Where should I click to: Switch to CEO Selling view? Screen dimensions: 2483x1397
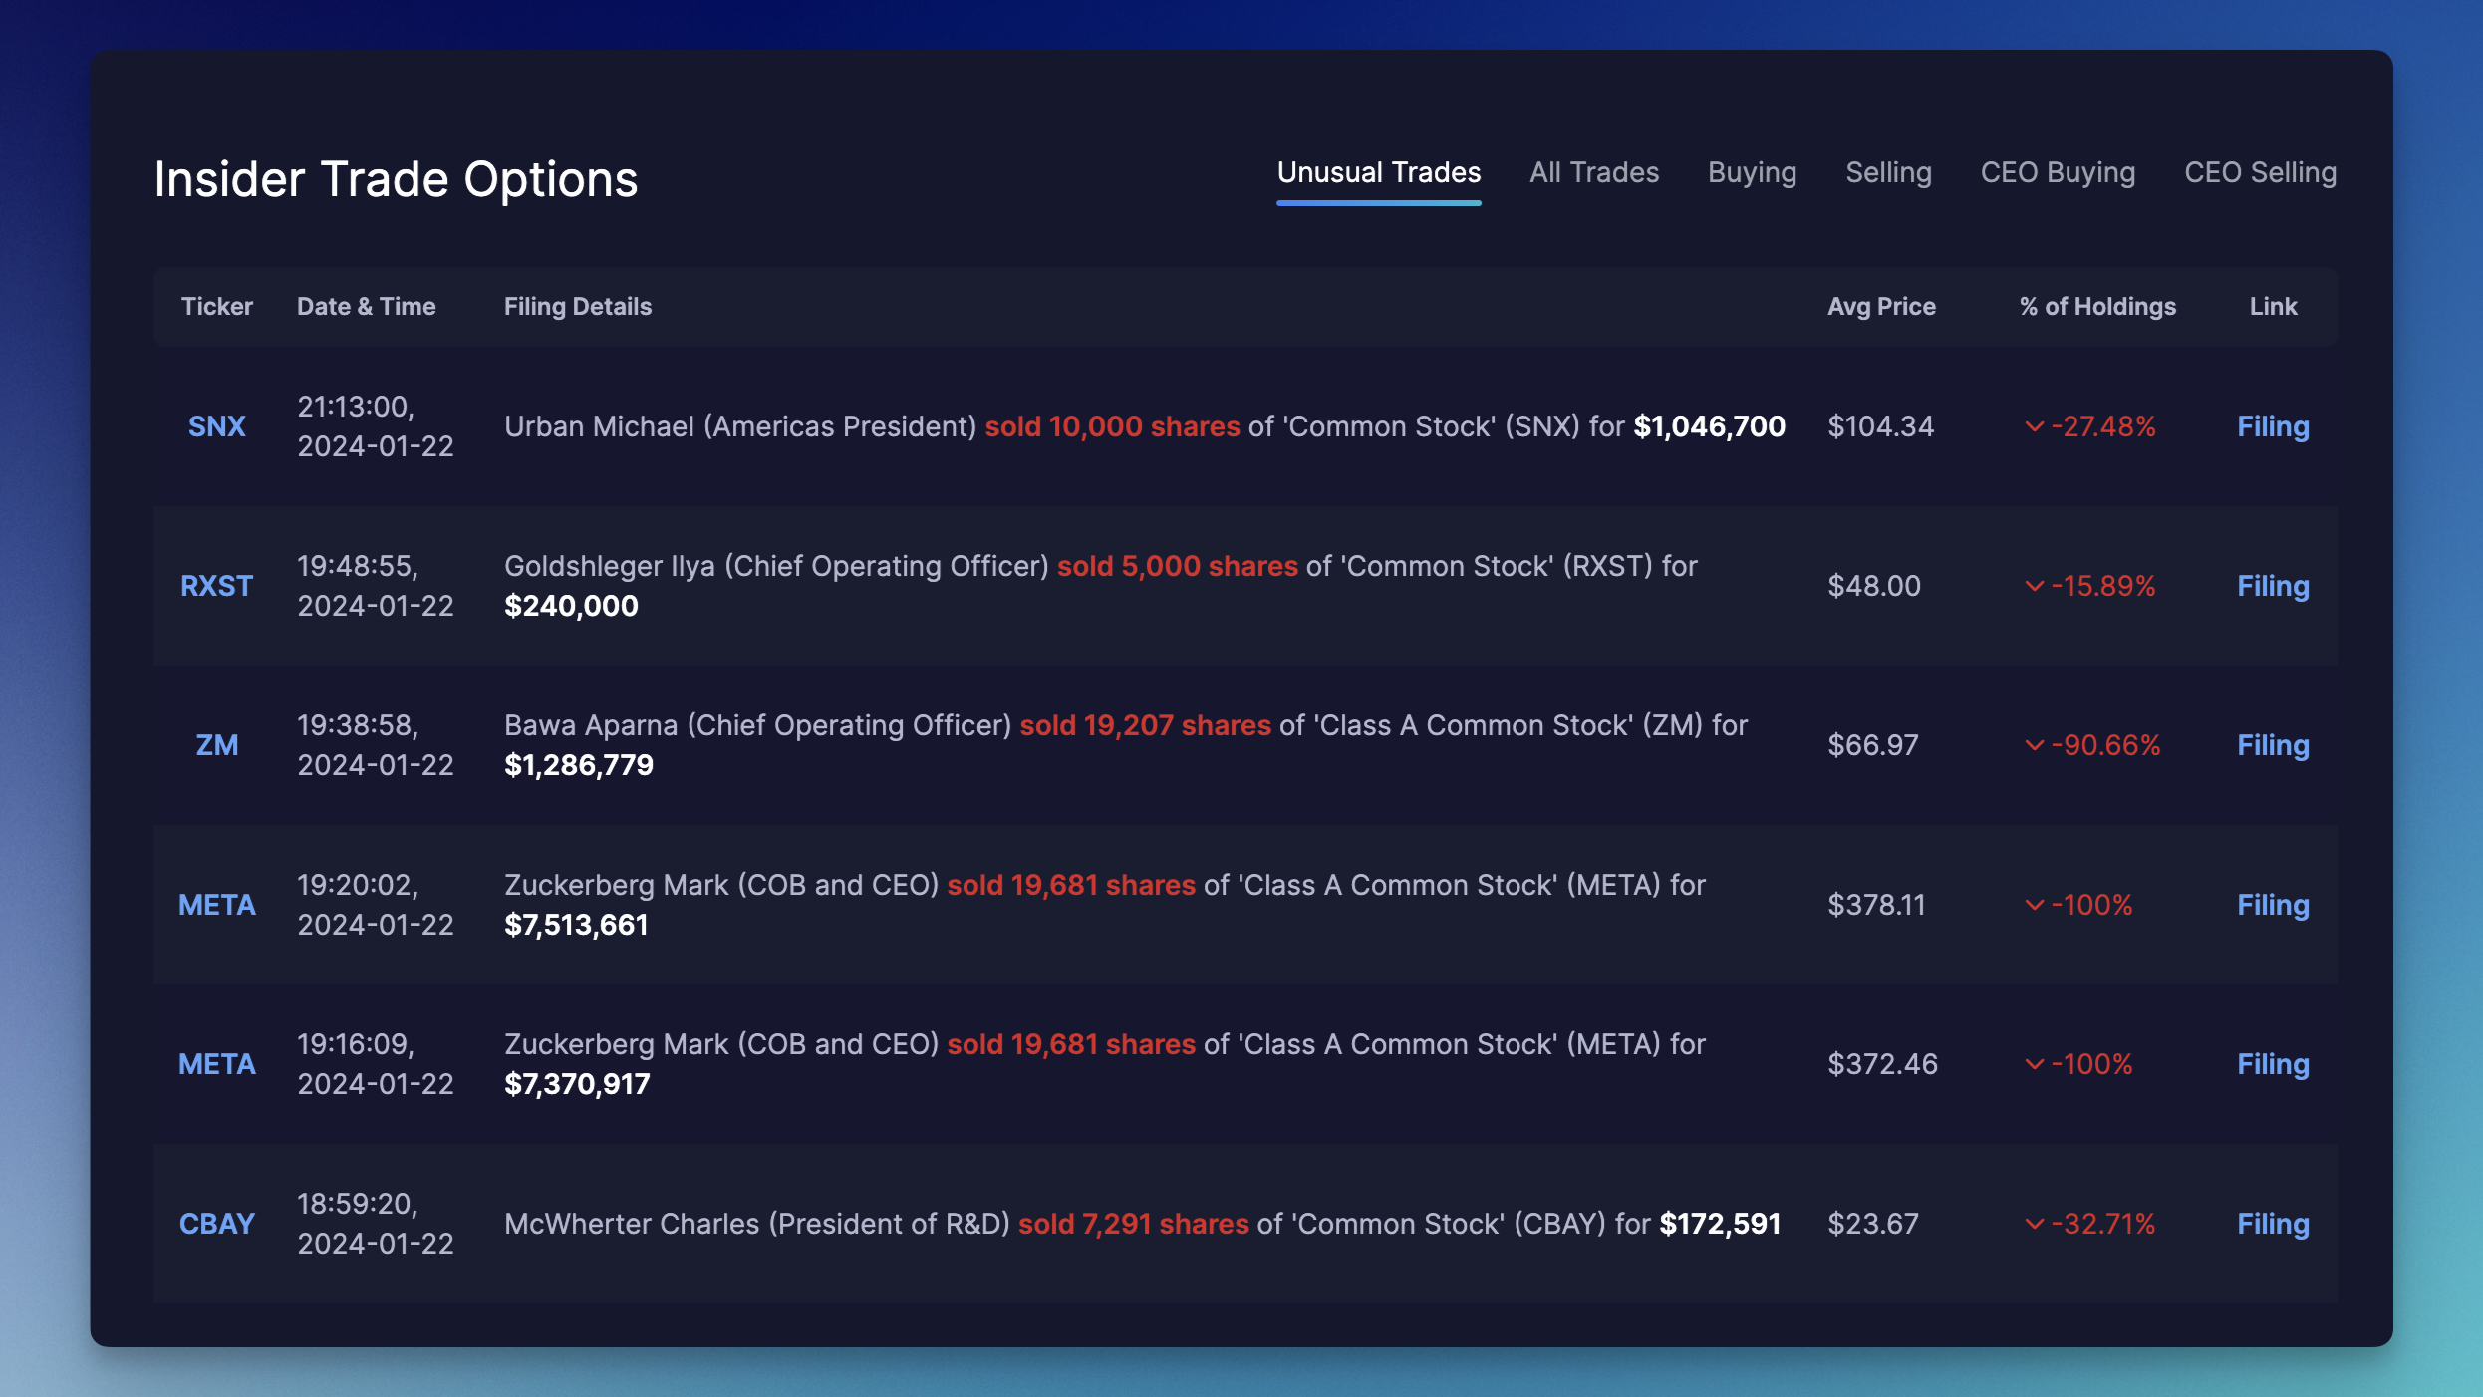[2260, 172]
